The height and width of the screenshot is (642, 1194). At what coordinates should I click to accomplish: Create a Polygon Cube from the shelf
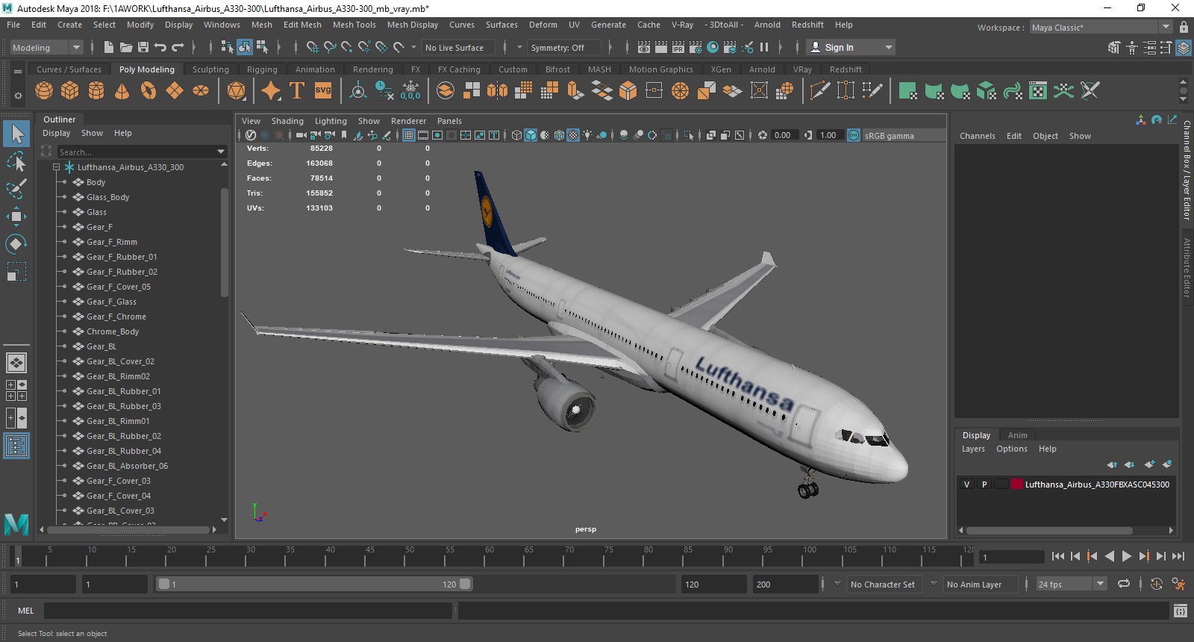[70, 91]
